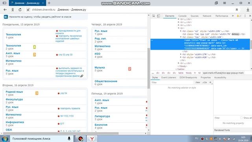Viewport: 252px width, 142px height.
Task: Open the browser bookmarks collections icon
Action: point(216,3)
